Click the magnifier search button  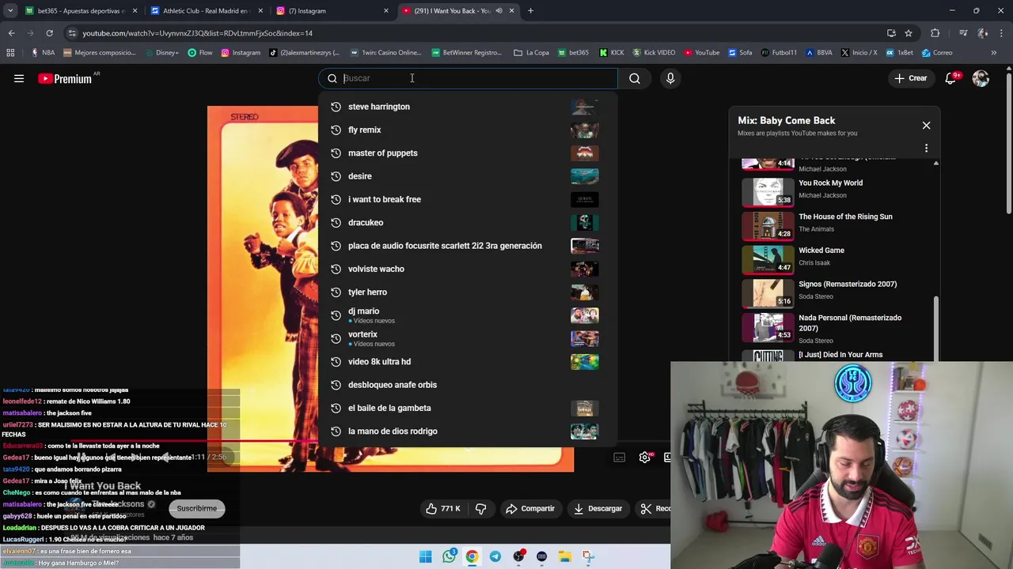(635, 78)
